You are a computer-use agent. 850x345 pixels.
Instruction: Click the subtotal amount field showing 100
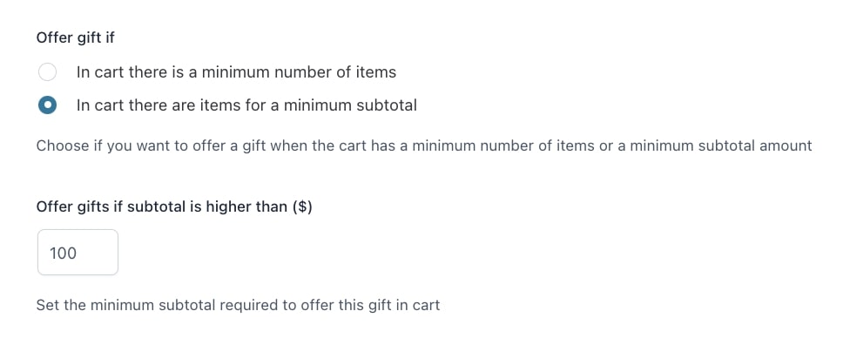78,253
